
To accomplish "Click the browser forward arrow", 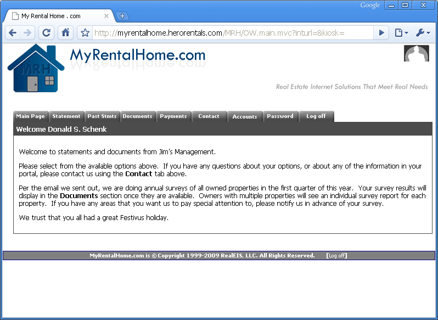I will coord(27,33).
